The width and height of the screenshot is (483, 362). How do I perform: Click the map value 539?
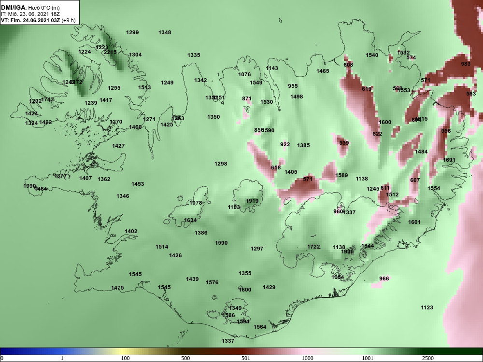(344, 143)
